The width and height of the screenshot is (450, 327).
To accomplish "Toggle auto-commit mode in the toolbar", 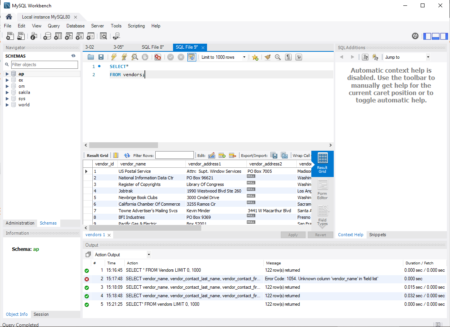I will pyautogui.click(x=191, y=57).
